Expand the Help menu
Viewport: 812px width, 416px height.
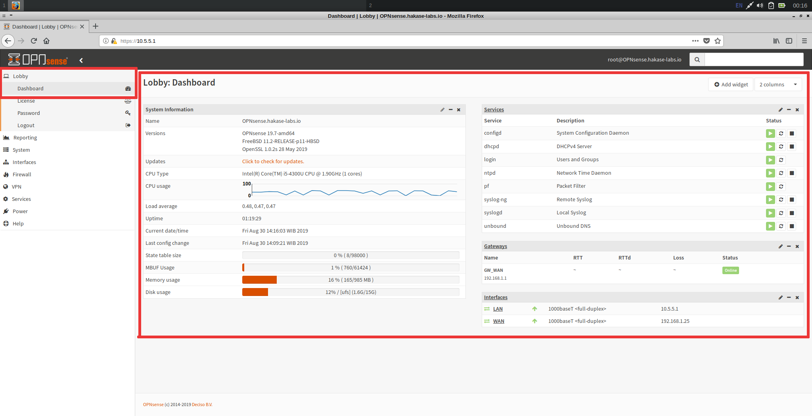point(67,223)
